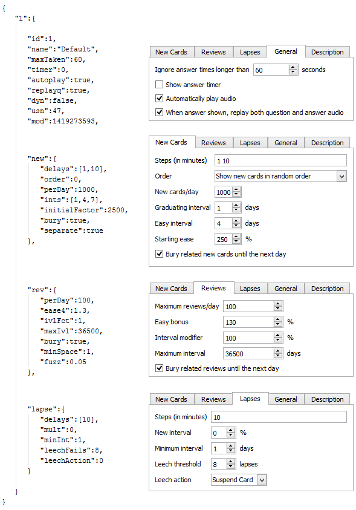Click the JSON line "maxIvl":36500
This screenshot has height=510, width=356.
coord(71,331)
